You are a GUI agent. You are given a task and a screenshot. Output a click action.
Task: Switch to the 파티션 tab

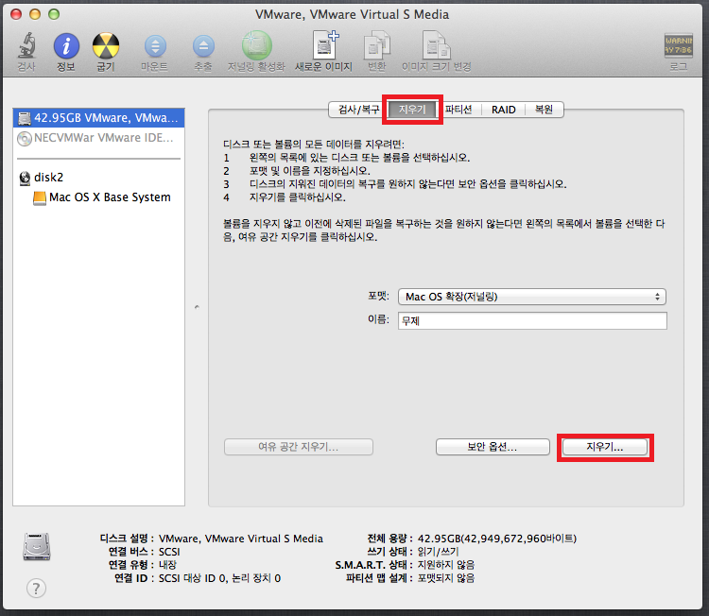[458, 110]
